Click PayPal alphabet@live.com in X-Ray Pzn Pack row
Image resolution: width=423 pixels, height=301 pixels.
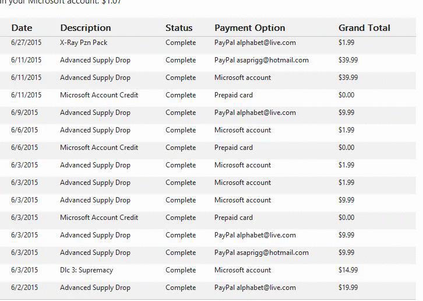pos(255,43)
